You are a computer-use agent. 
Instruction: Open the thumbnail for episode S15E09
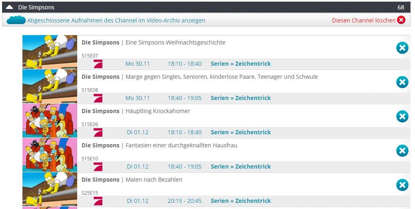[50, 121]
